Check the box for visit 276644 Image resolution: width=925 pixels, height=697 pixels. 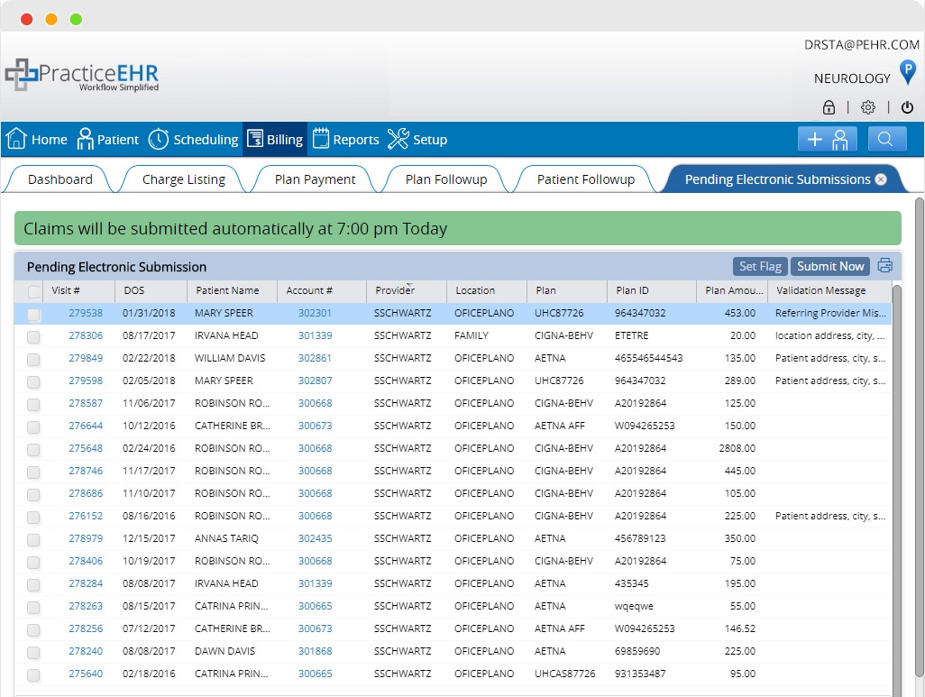pos(33,426)
